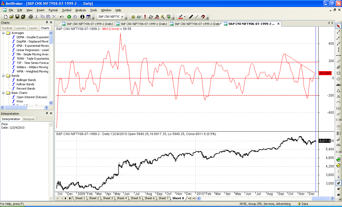The width and height of the screenshot is (342, 207).
Task: Zoom in with green magnifier
Action: tap(339, 160)
